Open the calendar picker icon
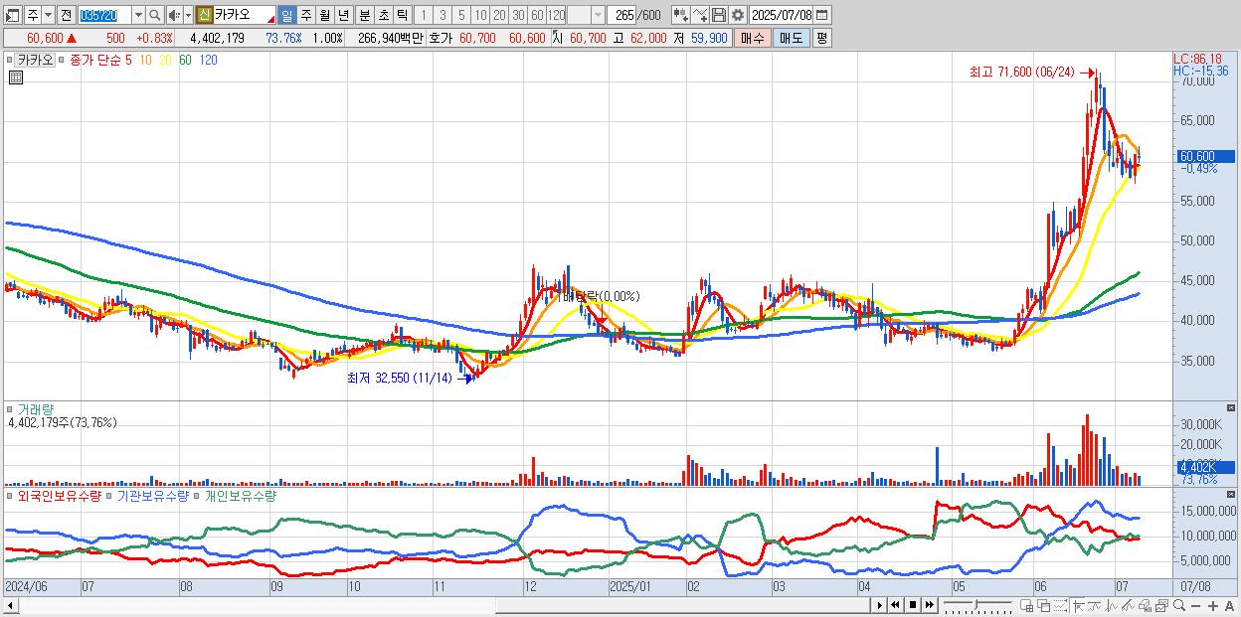1241x617 pixels. click(823, 15)
